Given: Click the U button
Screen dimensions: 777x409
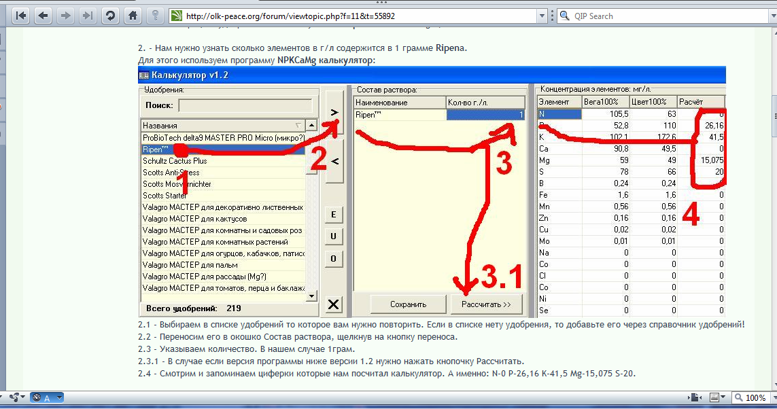Looking at the screenshot, I should click(x=334, y=236).
